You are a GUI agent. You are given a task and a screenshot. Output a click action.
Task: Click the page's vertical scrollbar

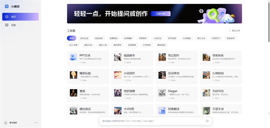tap(269, 22)
